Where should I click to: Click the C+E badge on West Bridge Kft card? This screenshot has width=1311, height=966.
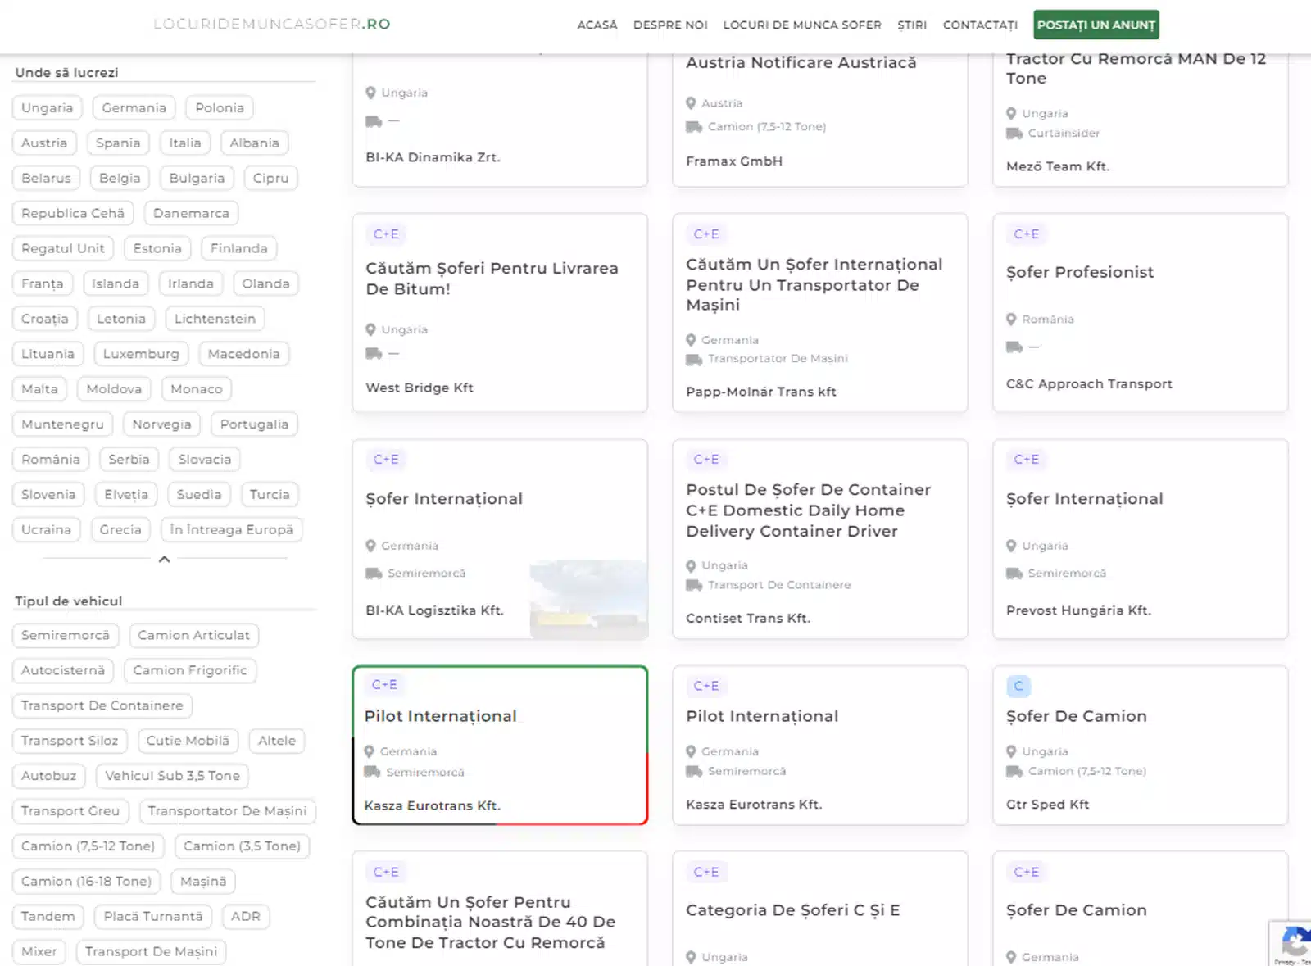386,234
